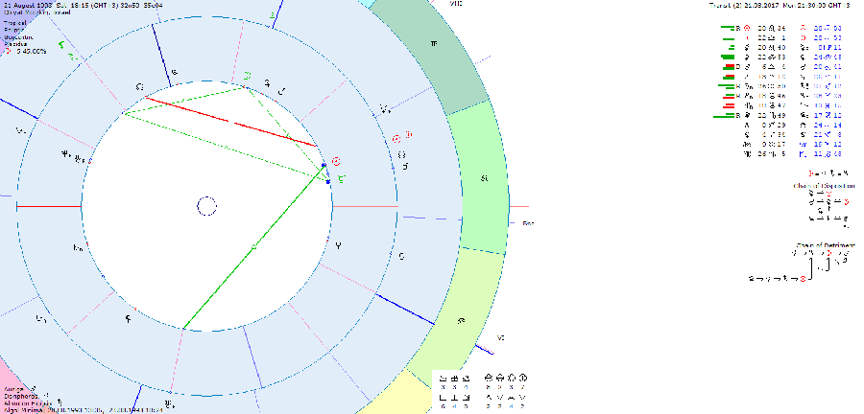The height and width of the screenshot is (414, 864).
Task: Click the 'Chain of Detriment' heading
Action: 825,244
